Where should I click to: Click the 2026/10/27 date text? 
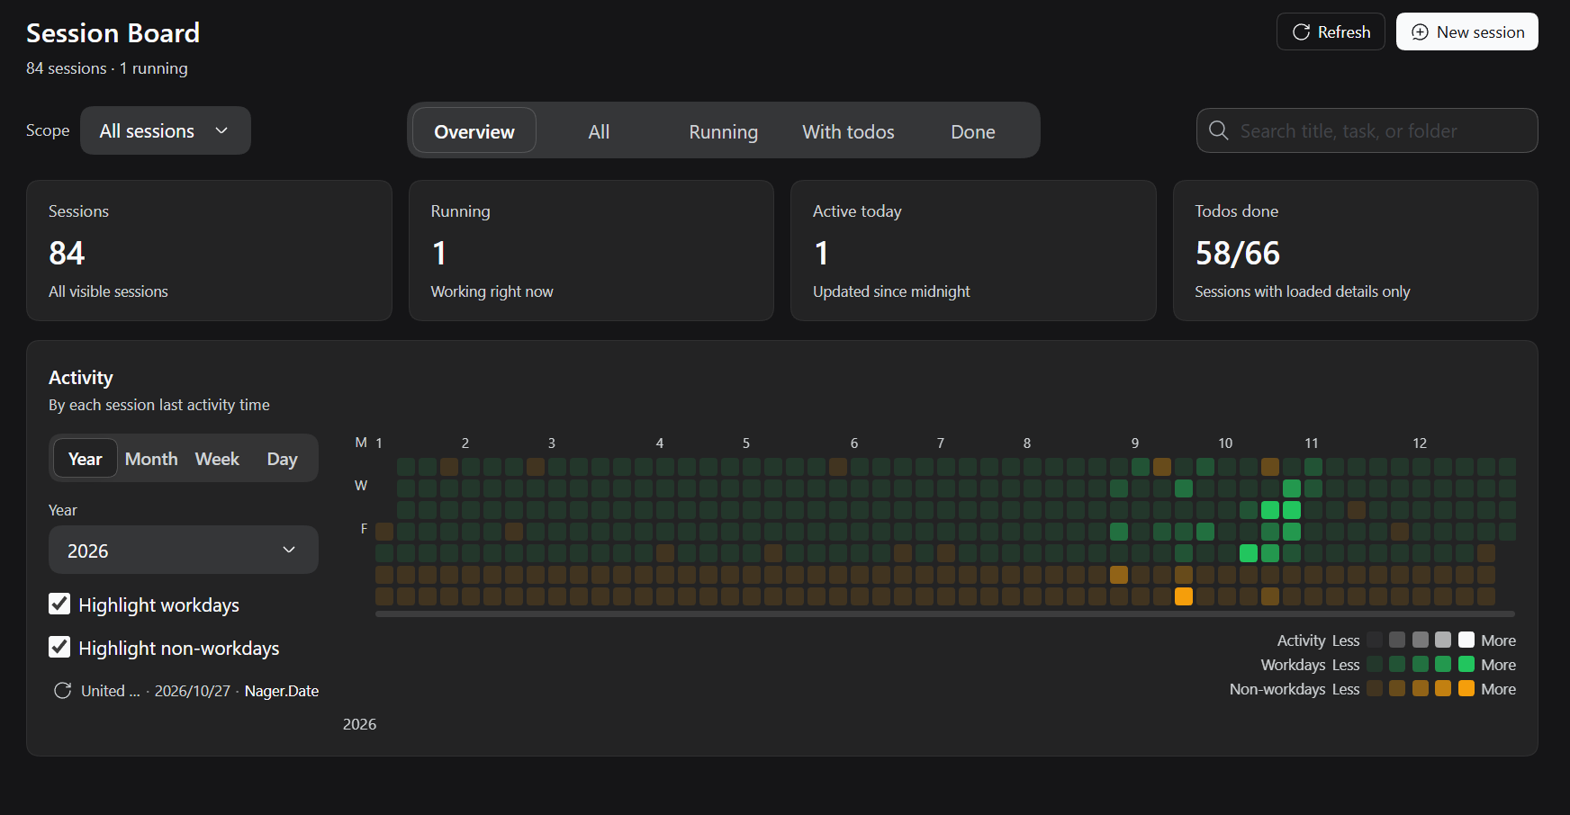coord(193,691)
